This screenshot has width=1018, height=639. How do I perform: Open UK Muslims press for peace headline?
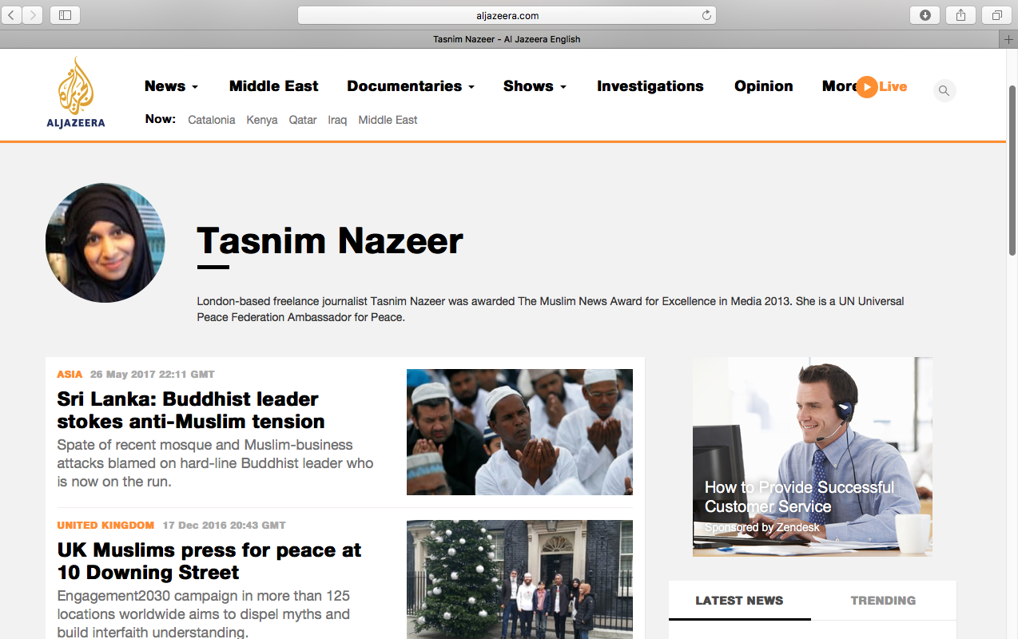tap(209, 561)
